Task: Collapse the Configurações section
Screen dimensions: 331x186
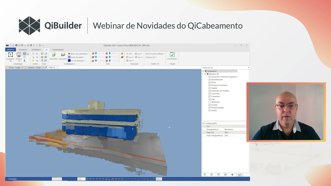Action: point(203,123)
